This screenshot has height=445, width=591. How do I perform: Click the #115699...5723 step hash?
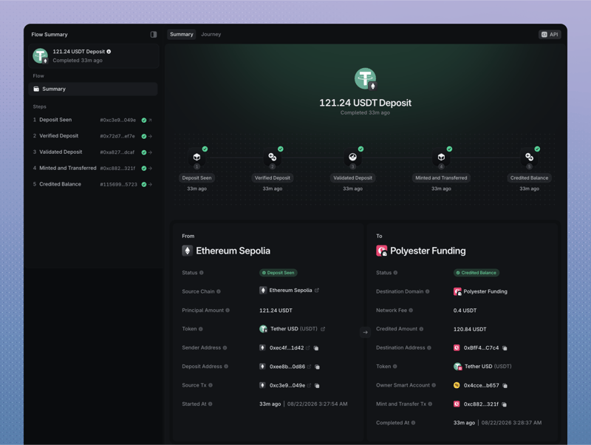[x=118, y=184]
